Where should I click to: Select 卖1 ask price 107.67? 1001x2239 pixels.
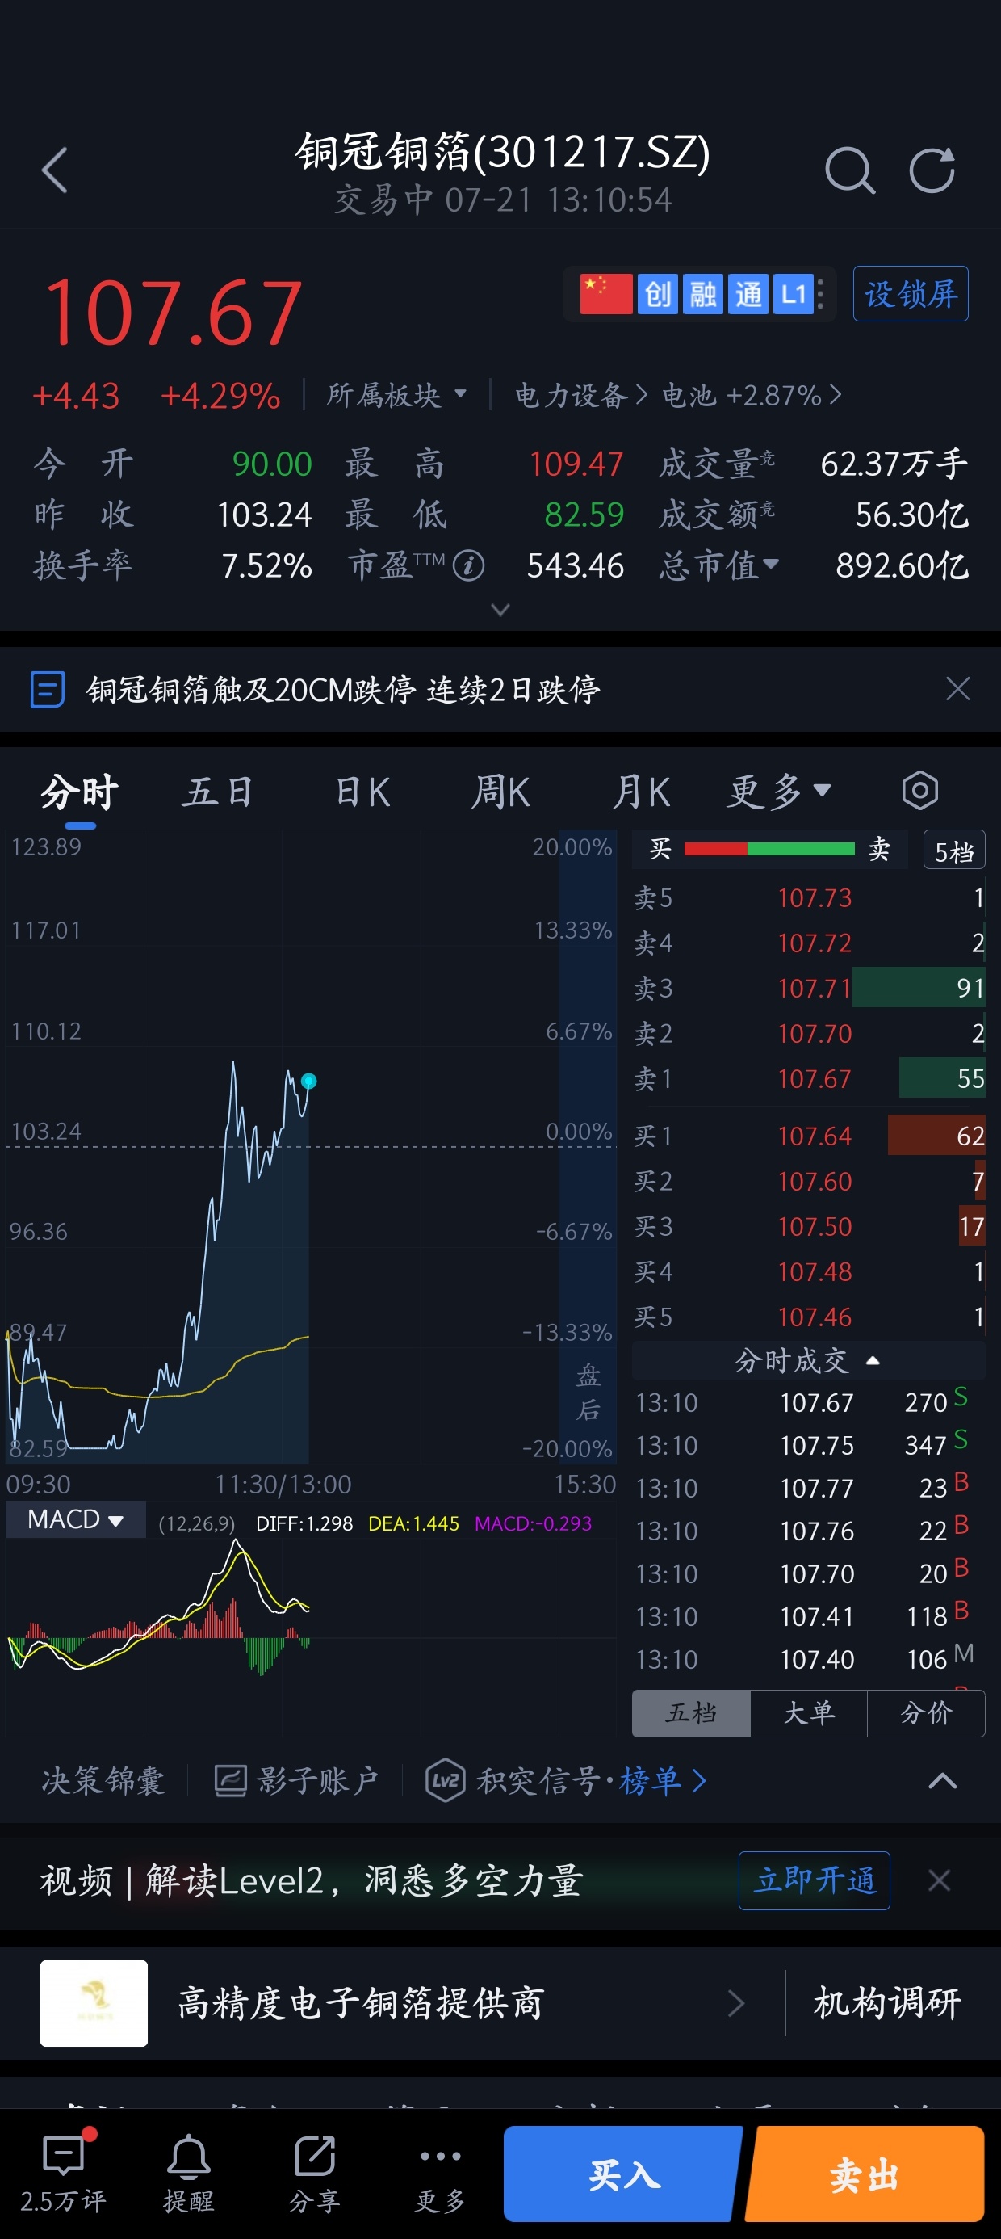point(809,1078)
